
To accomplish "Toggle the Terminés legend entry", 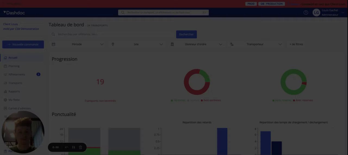I will coord(178,101).
